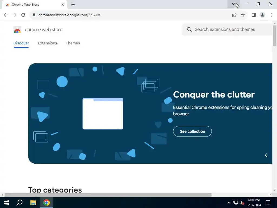
Task: Click the network tray icon
Action: 236,203
